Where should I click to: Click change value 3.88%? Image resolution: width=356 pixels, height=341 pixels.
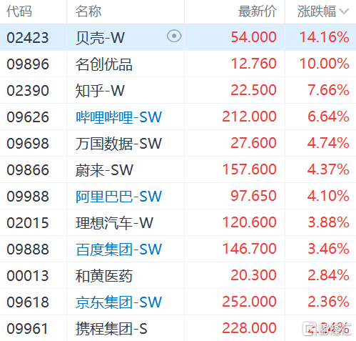click(328, 222)
